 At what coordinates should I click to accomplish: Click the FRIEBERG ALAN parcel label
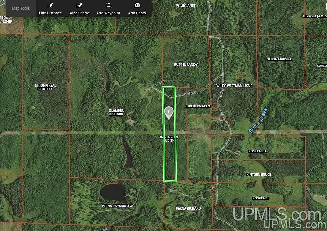click(198, 106)
